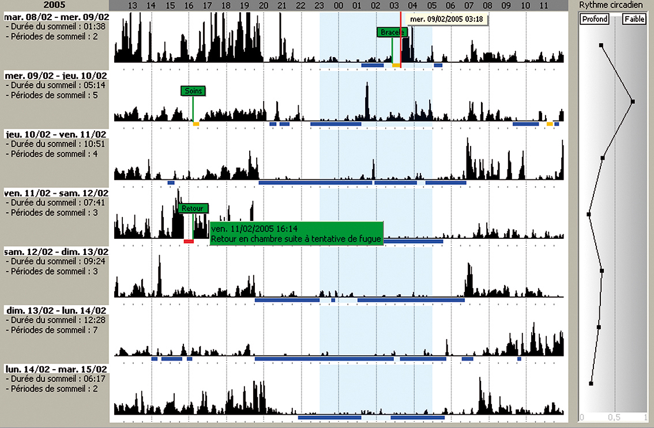
Task: Click the "07" hour on the time axis
Action: (x=469, y=5)
